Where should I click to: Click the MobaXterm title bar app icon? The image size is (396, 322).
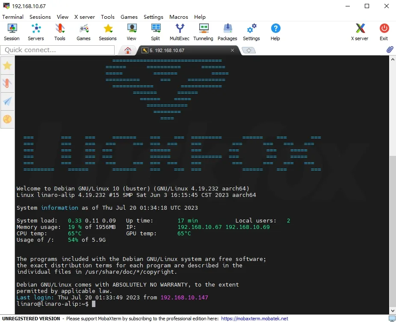pyautogui.click(x=6, y=6)
